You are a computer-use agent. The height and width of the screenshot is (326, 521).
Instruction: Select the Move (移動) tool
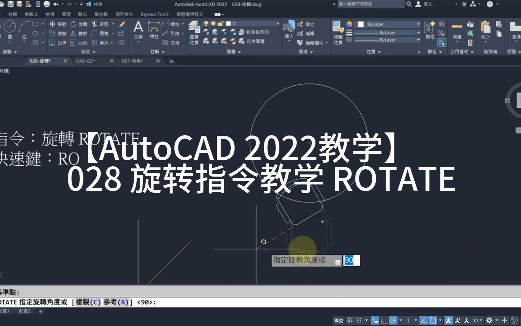tap(61, 24)
